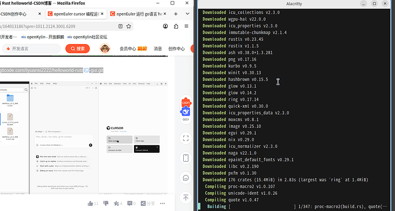
Task: Click the CSDN search box 开发语言
Action: pos(31,49)
